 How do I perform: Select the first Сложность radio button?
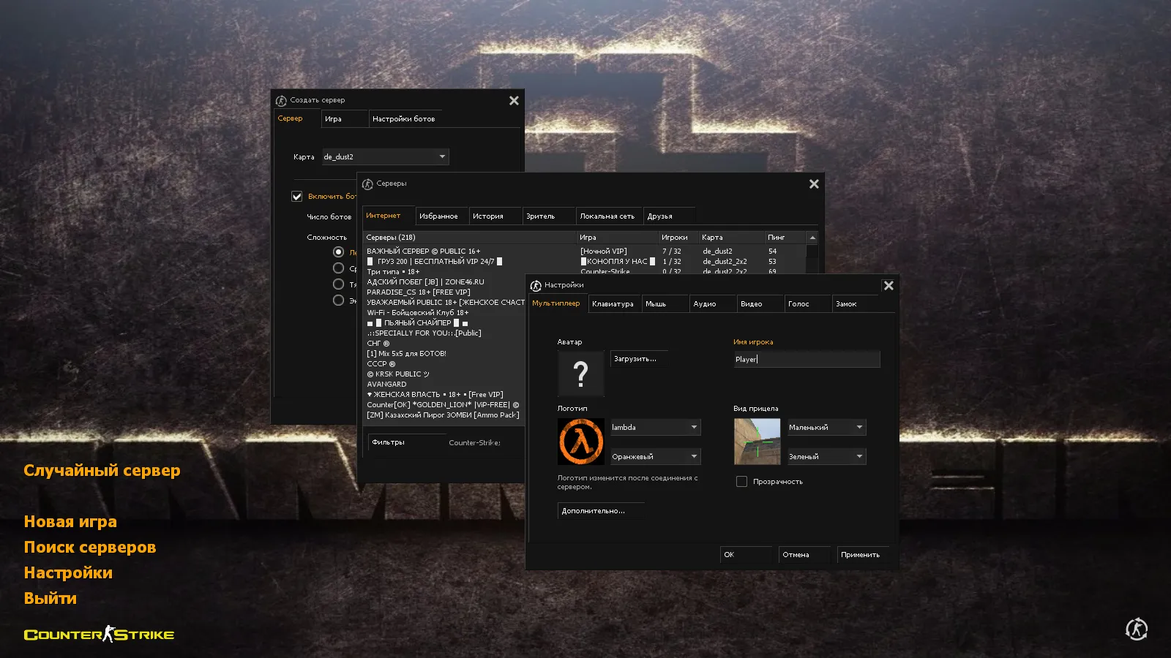[338, 251]
